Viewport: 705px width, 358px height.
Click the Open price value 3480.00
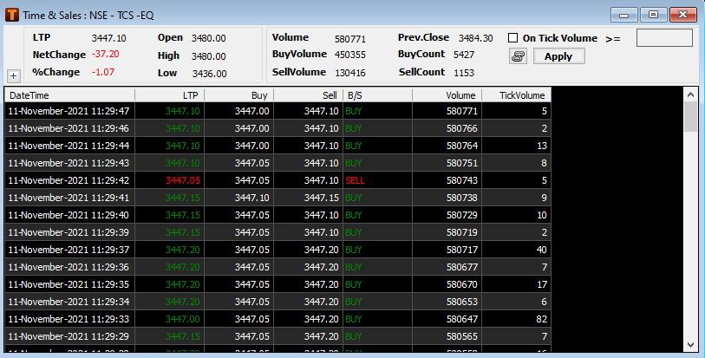pyautogui.click(x=209, y=38)
